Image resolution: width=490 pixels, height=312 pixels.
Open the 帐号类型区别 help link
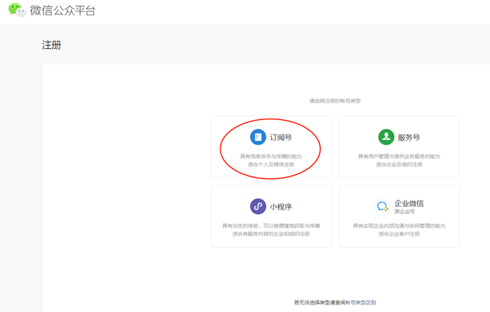[361, 302]
